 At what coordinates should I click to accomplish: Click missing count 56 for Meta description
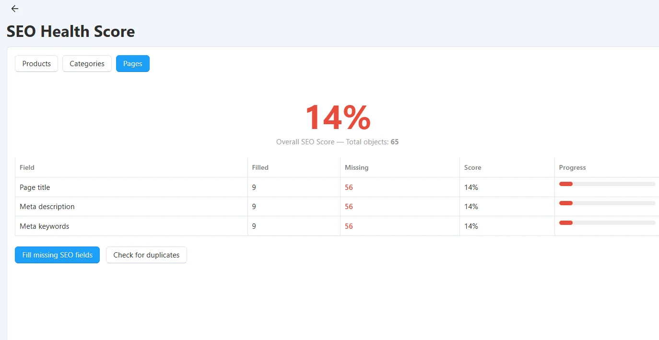pos(349,207)
